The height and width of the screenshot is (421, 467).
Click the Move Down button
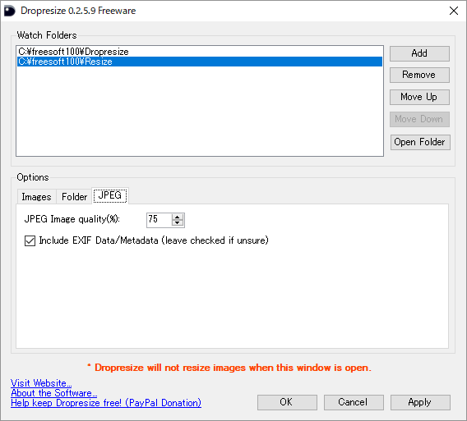(x=419, y=119)
